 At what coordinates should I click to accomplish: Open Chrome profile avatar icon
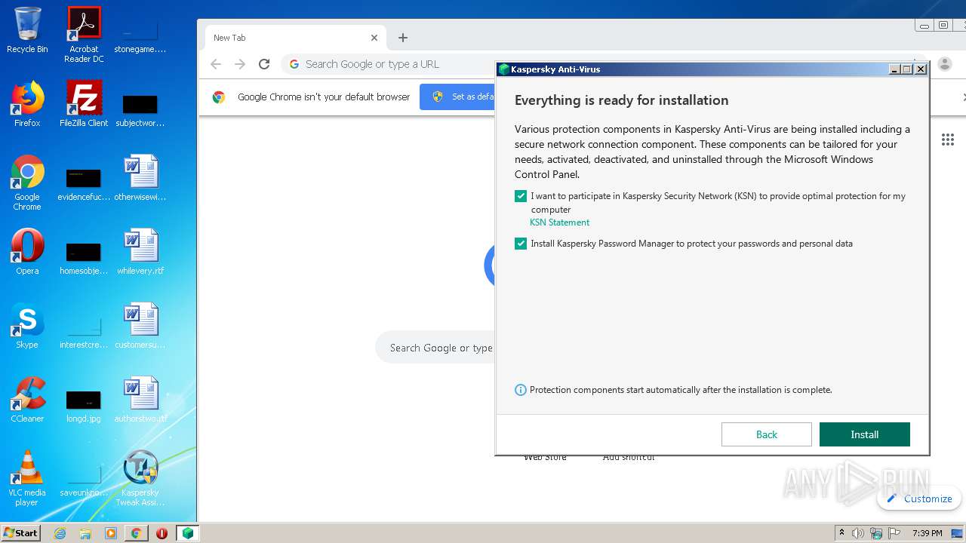click(x=944, y=64)
